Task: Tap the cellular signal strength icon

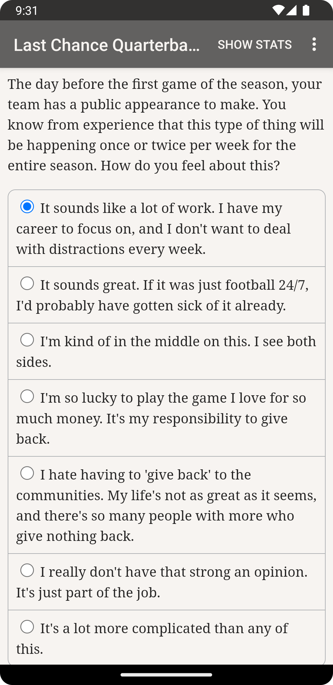Action: click(x=291, y=10)
